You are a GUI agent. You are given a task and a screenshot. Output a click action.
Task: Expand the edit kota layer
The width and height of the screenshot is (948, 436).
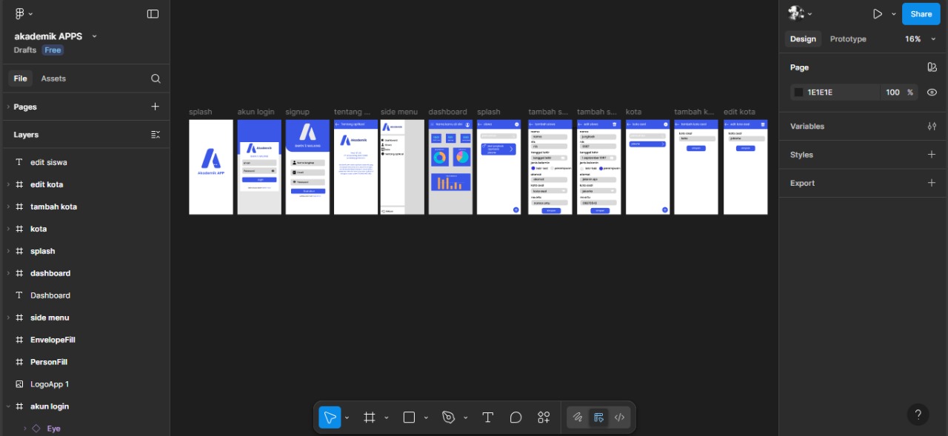[x=8, y=184]
